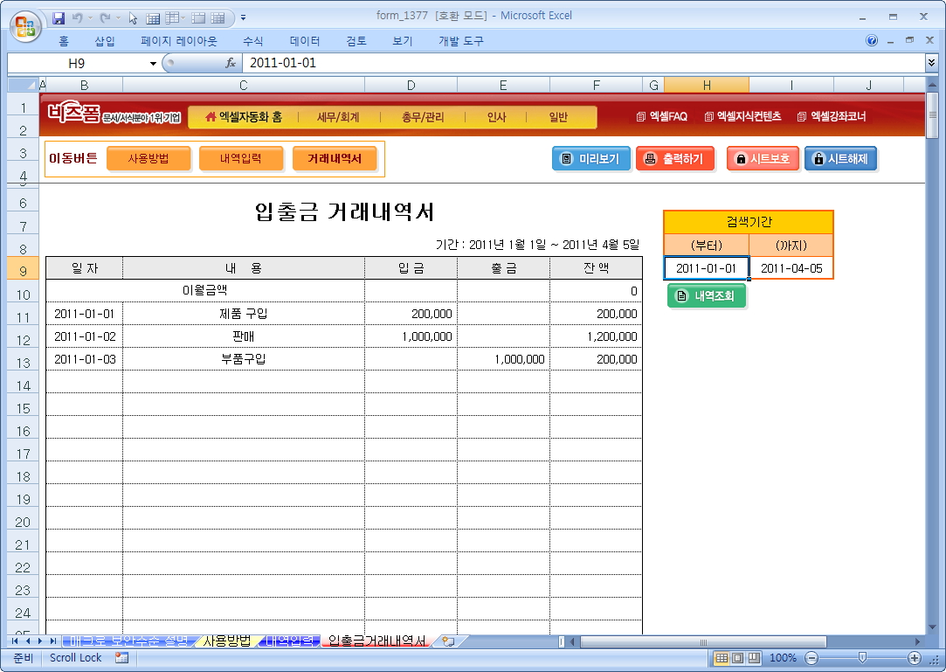Expand the Name Box dropdown arrow
The width and height of the screenshot is (946, 672).
click(153, 63)
